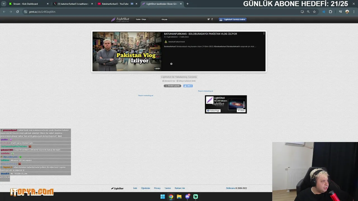Open the Chrome three-dot menu
The width and height of the screenshot is (358, 201).
click(354, 12)
